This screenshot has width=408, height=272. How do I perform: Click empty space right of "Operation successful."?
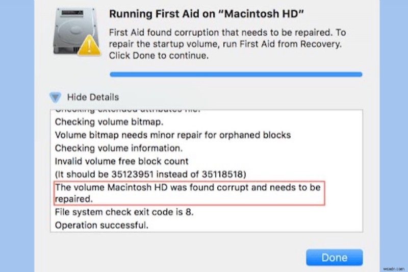(x=255, y=225)
